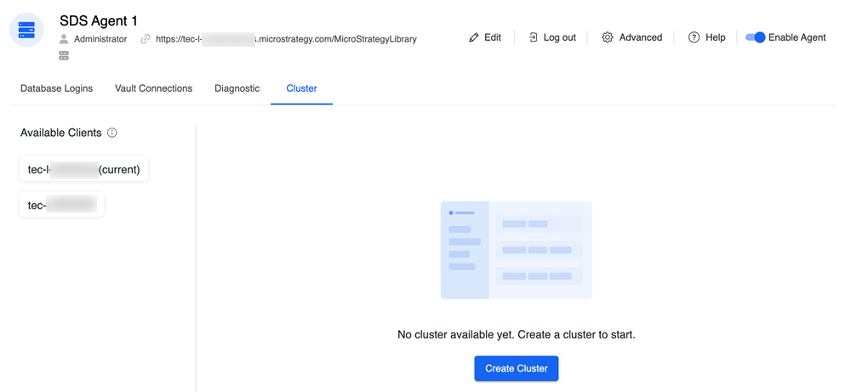
Task: Select the Cluster tab
Action: click(x=301, y=88)
